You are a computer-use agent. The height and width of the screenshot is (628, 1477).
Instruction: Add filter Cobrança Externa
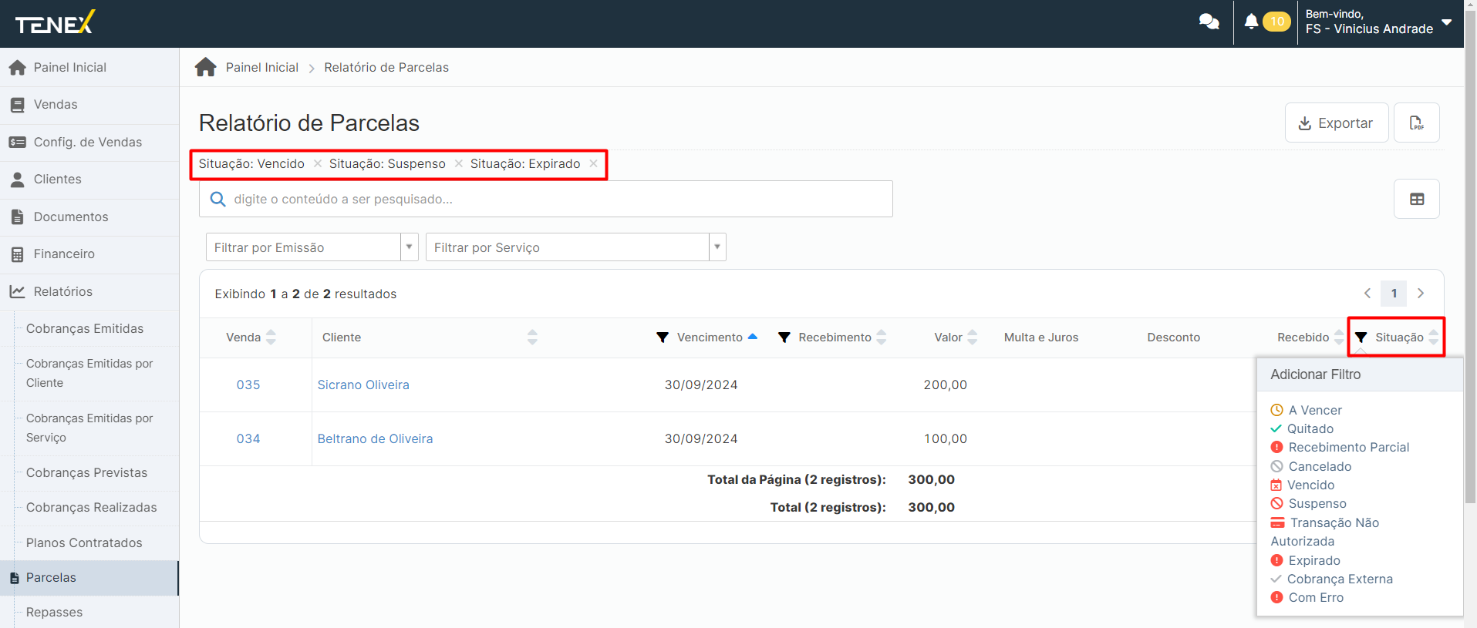(x=1332, y=579)
